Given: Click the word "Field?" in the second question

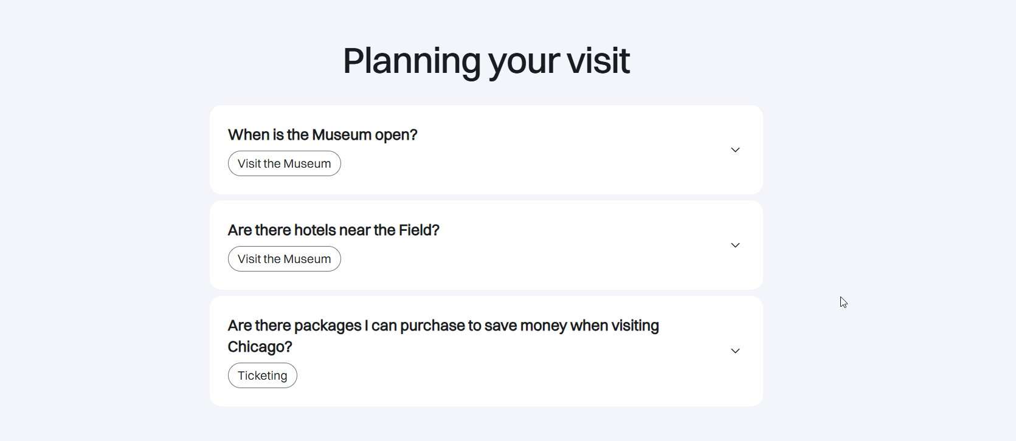Looking at the screenshot, I should (419, 230).
